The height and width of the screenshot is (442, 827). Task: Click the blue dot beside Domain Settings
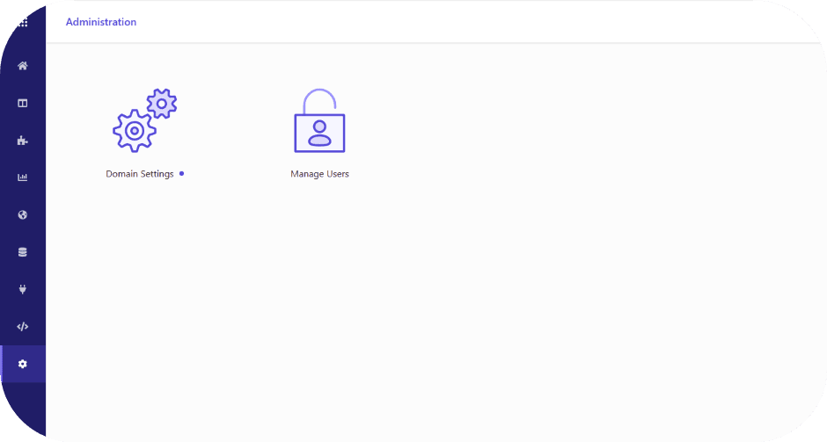point(181,173)
